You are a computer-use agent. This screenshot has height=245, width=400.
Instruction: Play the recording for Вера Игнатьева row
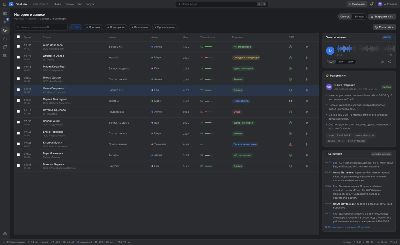(x=307, y=155)
